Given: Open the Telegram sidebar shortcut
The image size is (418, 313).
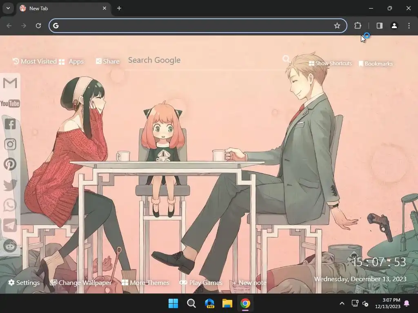Looking at the screenshot, I should pyautogui.click(x=10, y=226).
